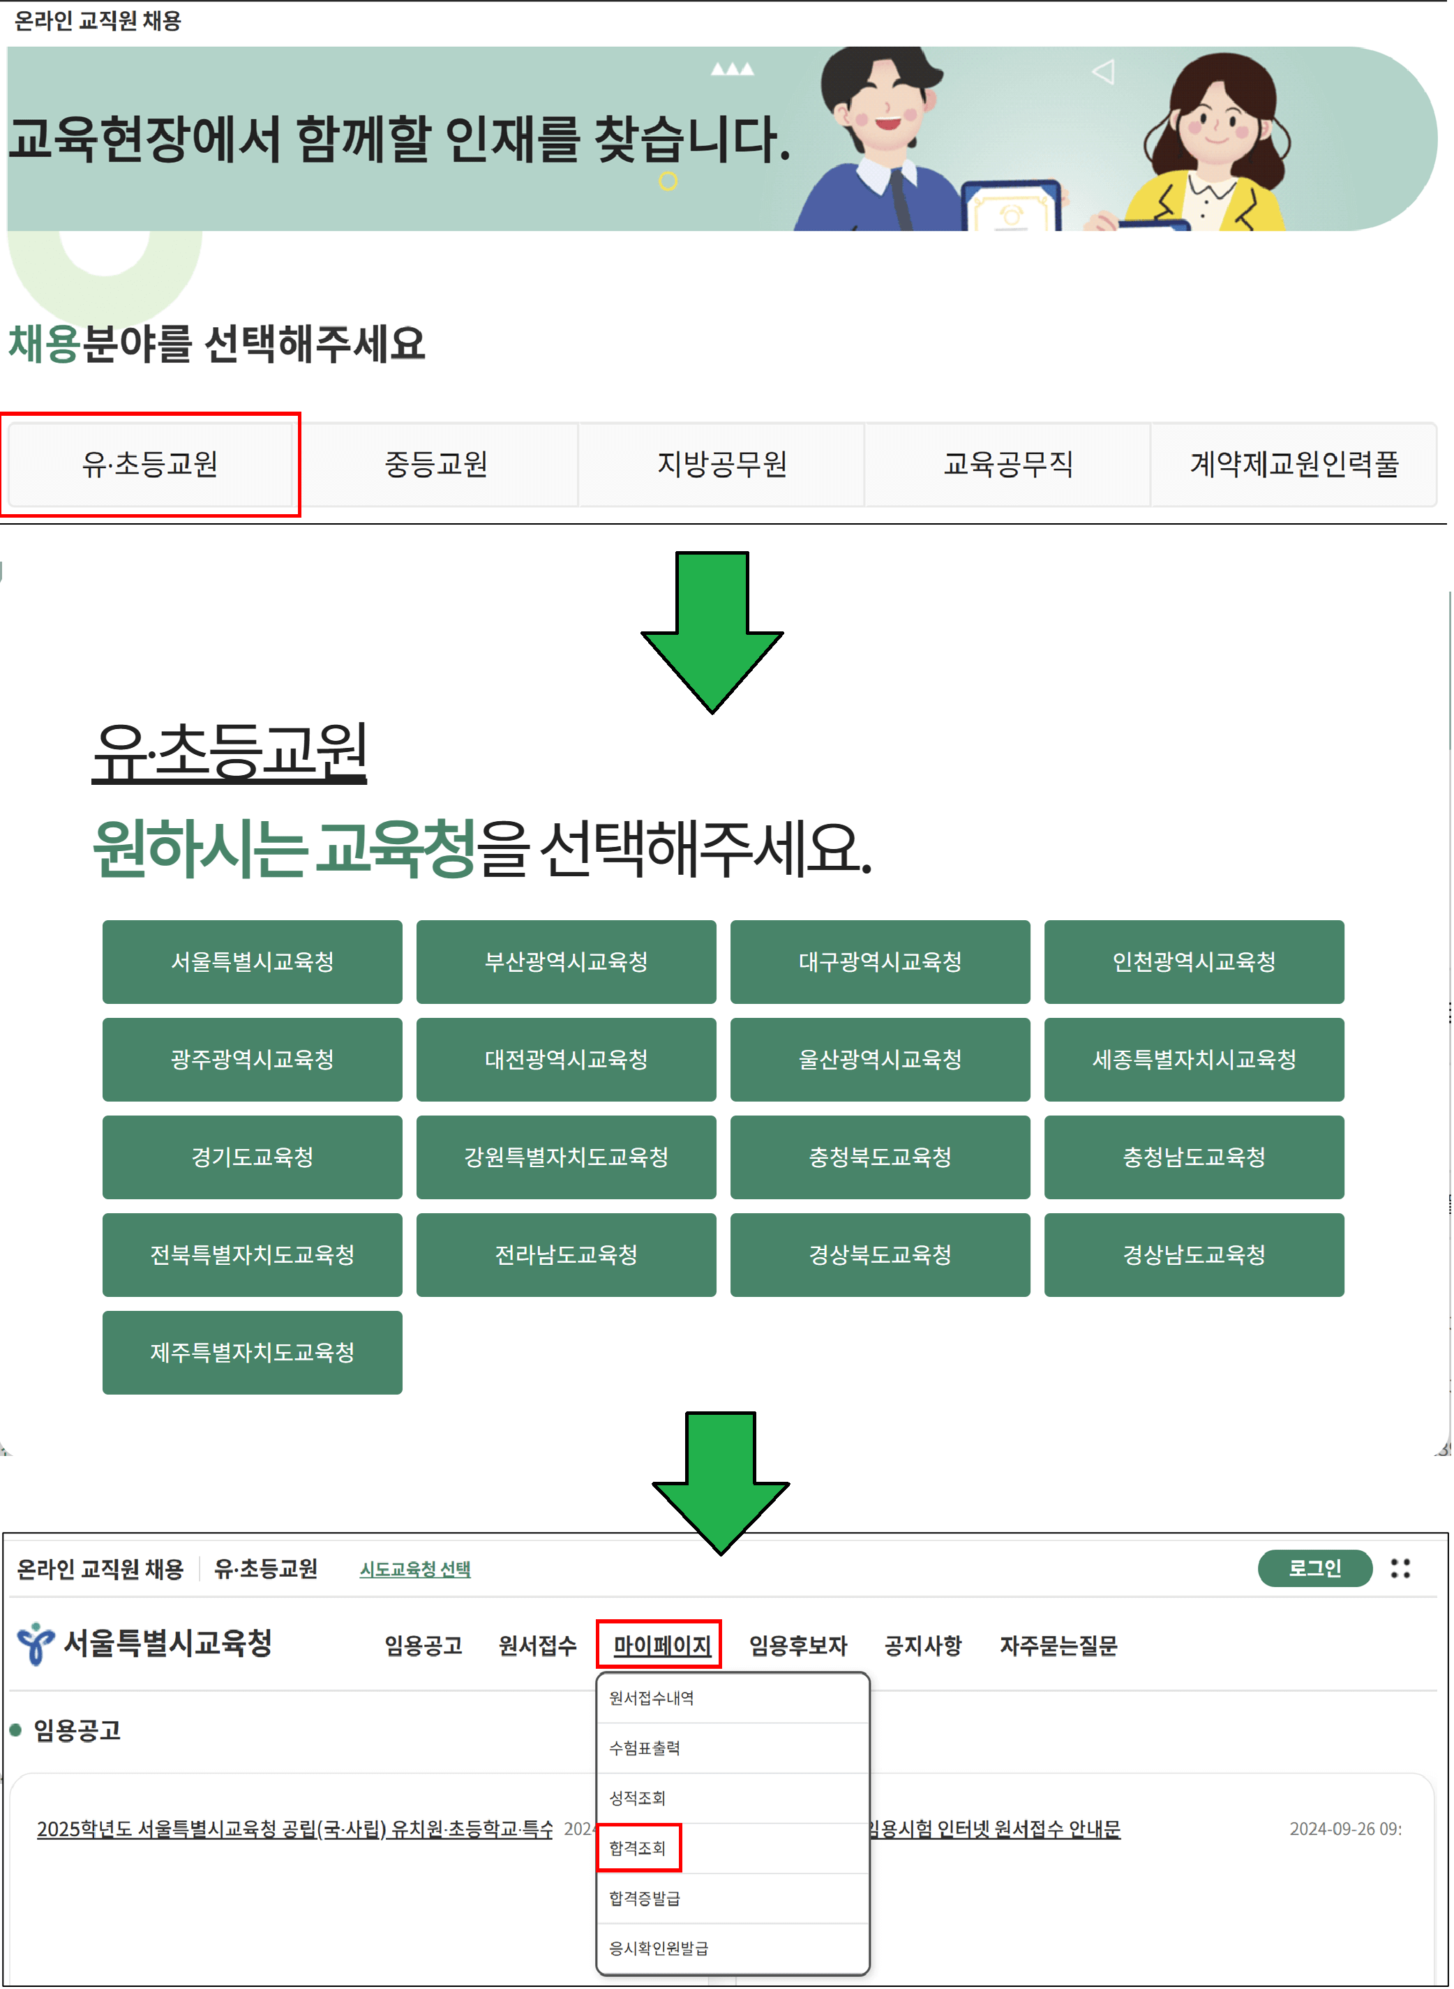Click the 제주특별자치도교육청 button

253,1354
